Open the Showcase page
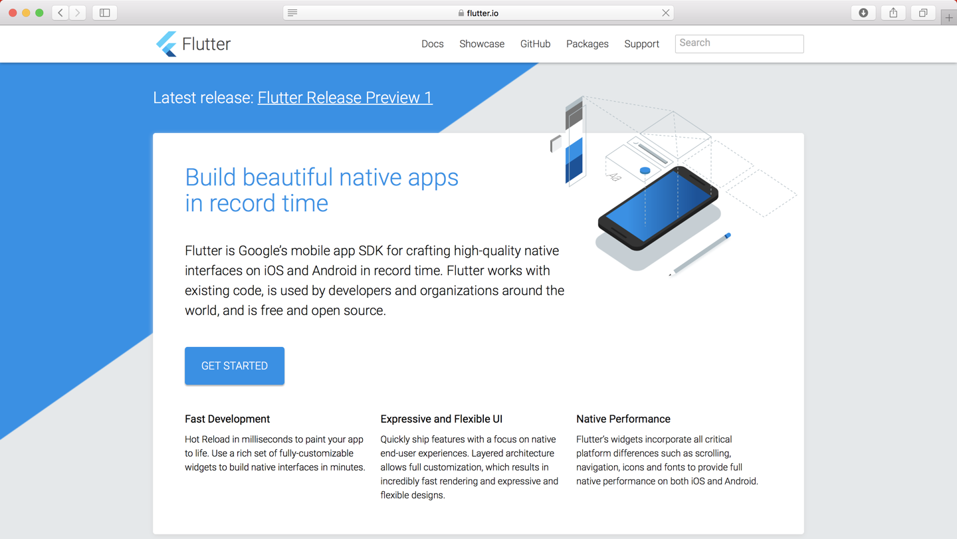957x539 pixels. 482,44
